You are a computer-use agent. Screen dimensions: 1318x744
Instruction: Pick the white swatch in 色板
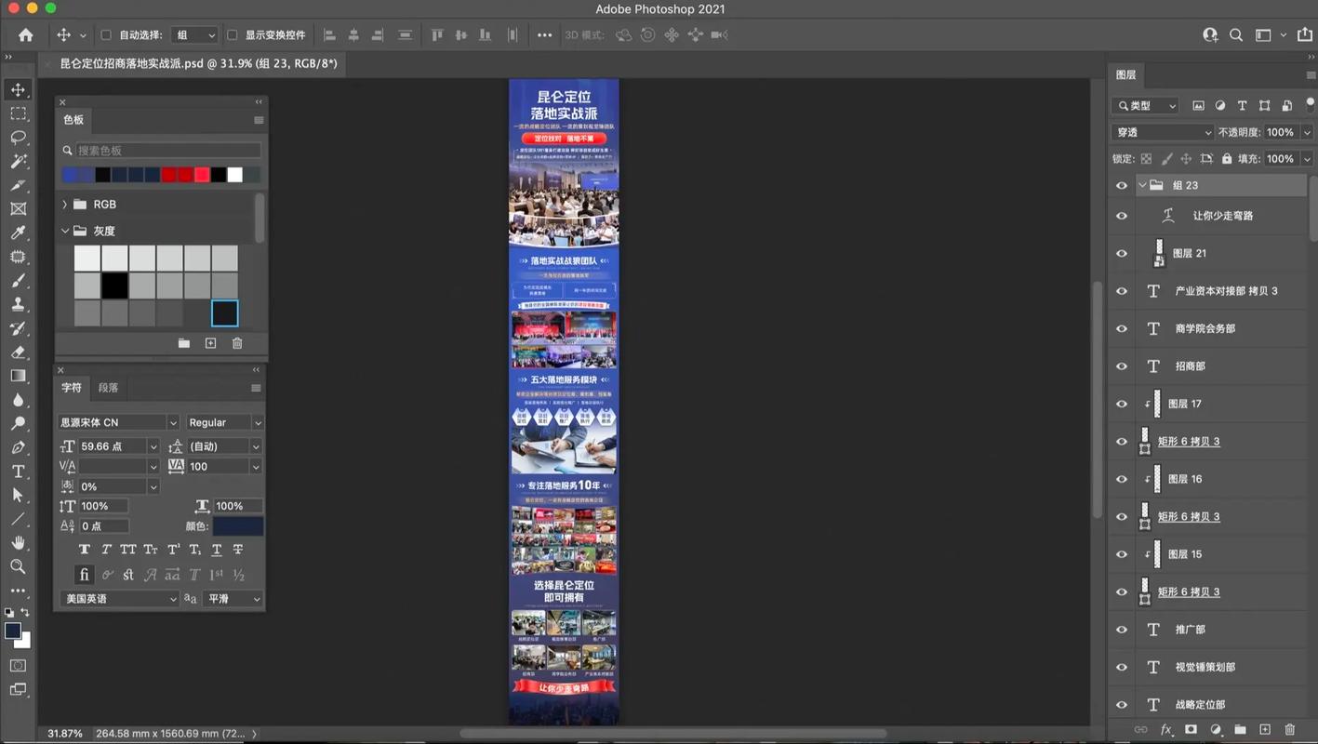235,175
